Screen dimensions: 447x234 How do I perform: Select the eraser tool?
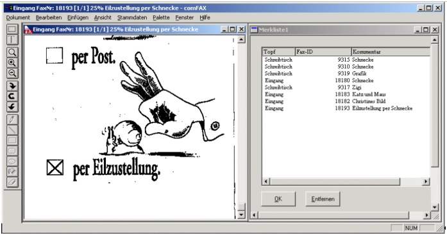tap(12, 182)
